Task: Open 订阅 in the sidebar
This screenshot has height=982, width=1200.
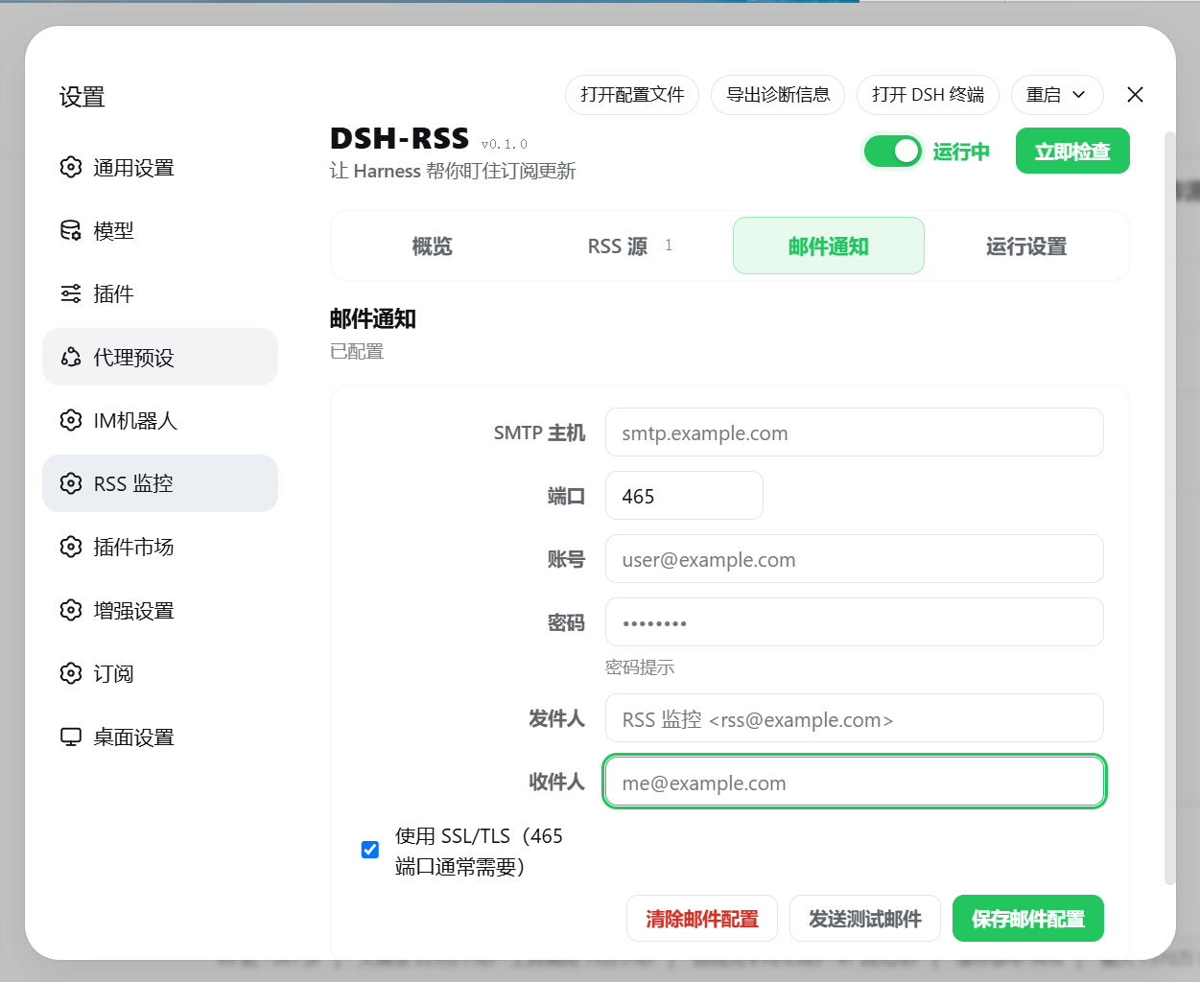Action: click(160, 673)
